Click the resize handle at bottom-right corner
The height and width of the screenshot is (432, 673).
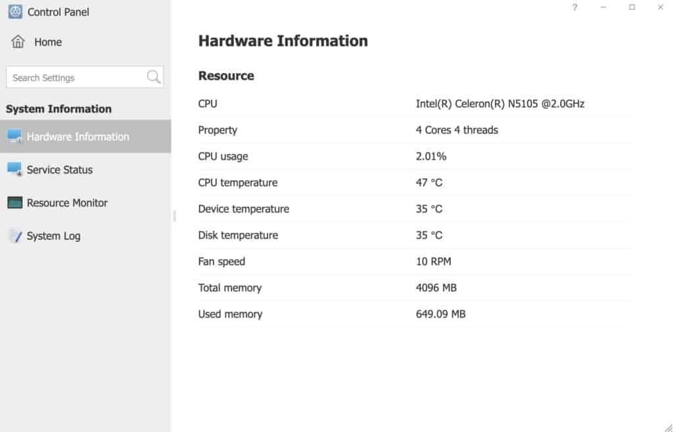666,426
